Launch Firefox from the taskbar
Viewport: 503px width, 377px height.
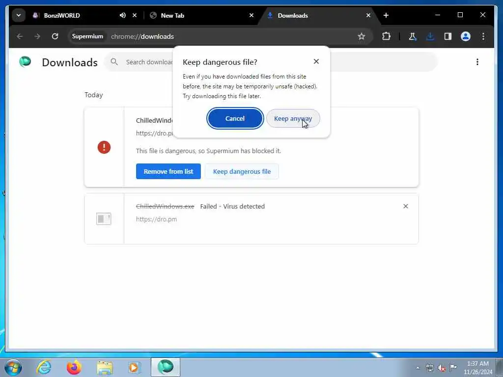(74, 367)
